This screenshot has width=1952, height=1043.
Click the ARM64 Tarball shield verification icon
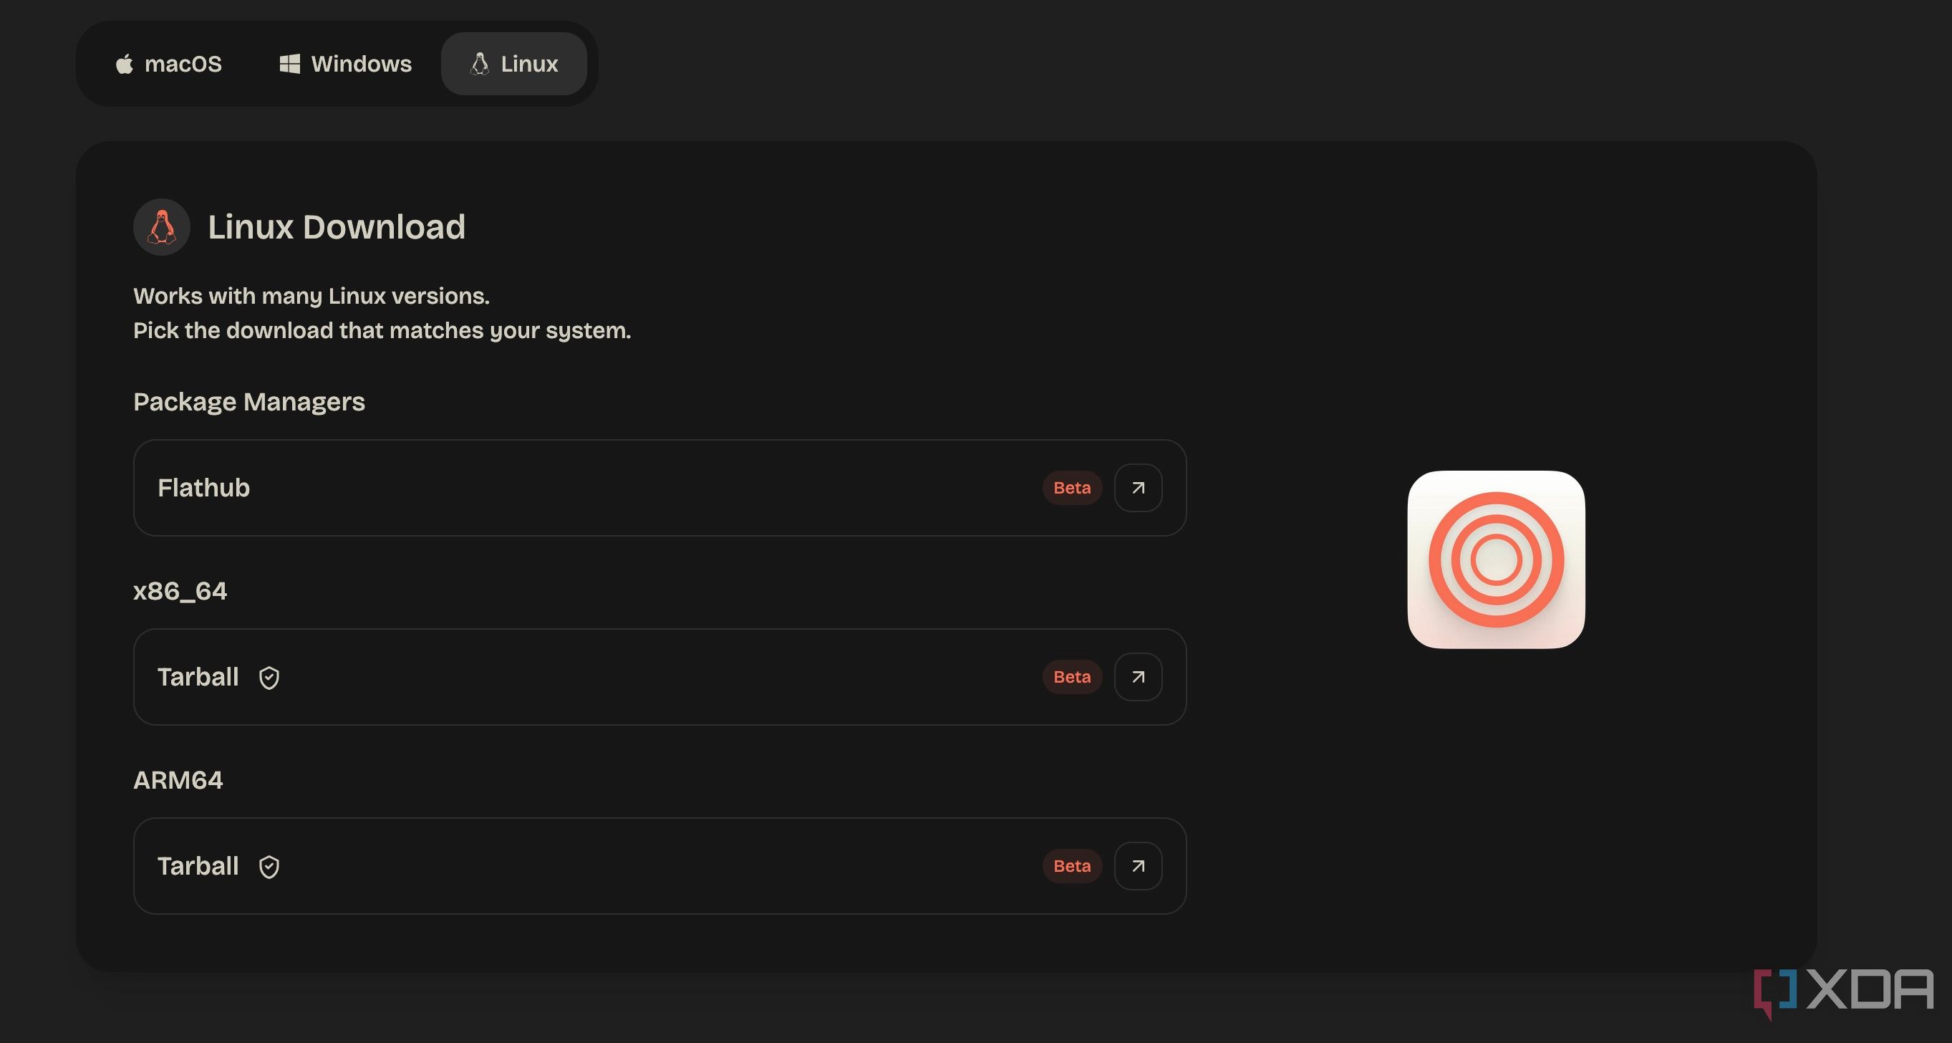269,866
